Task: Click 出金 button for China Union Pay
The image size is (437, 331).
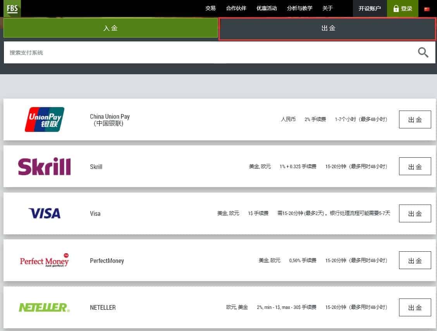Action: tap(415, 119)
